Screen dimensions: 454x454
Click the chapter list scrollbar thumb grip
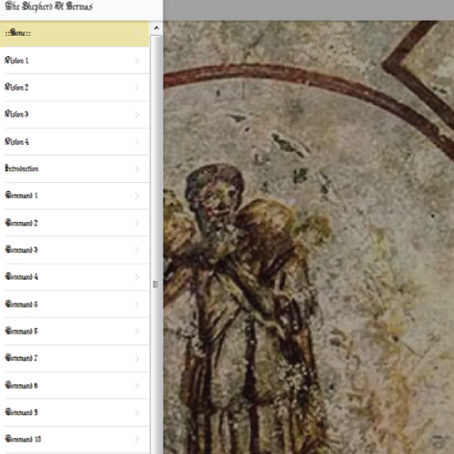(156, 285)
